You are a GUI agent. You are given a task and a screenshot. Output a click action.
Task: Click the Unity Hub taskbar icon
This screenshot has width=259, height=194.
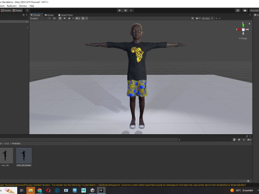[x=92, y=190]
